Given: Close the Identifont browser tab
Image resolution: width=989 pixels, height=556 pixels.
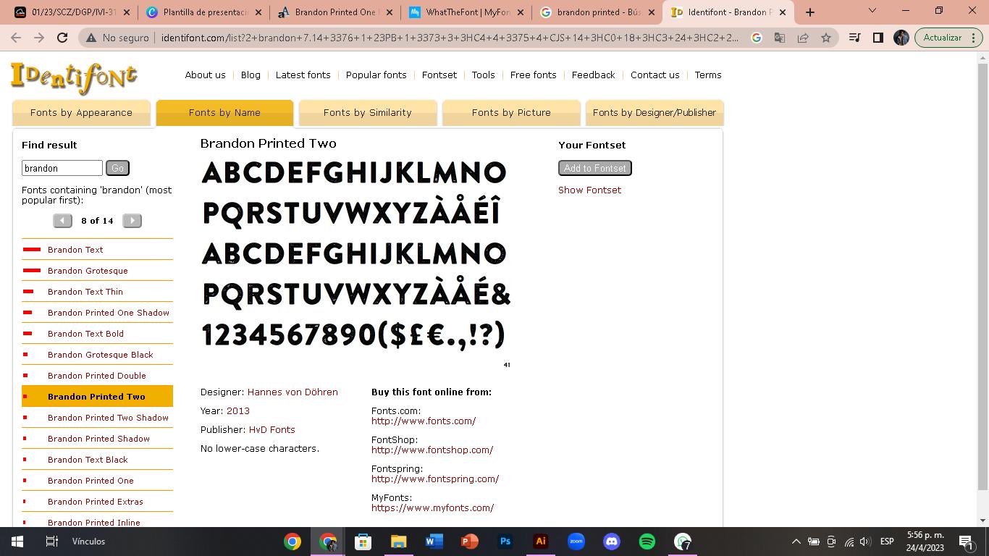Looking at the screenshot, I should (783, 12).
